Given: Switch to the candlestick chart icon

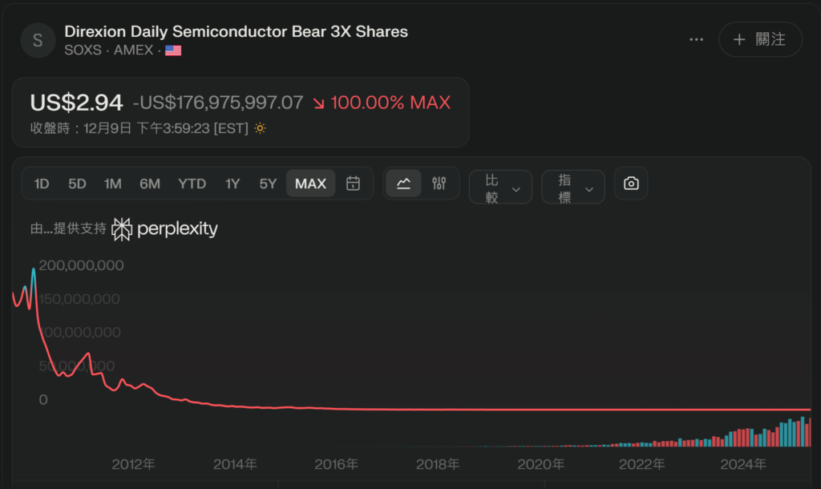Looking at the screenshot, I should pos(439,184).
